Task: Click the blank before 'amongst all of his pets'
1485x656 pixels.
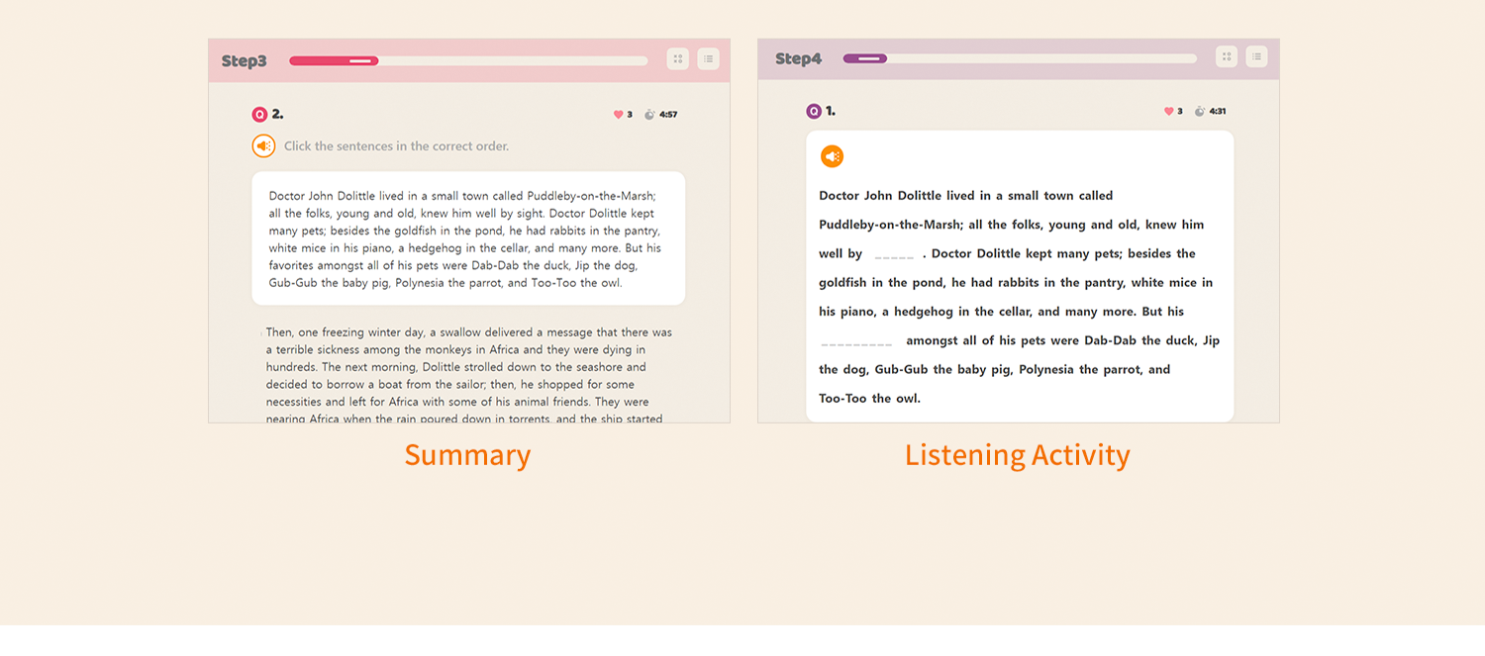Action: [x=857, y=342]
